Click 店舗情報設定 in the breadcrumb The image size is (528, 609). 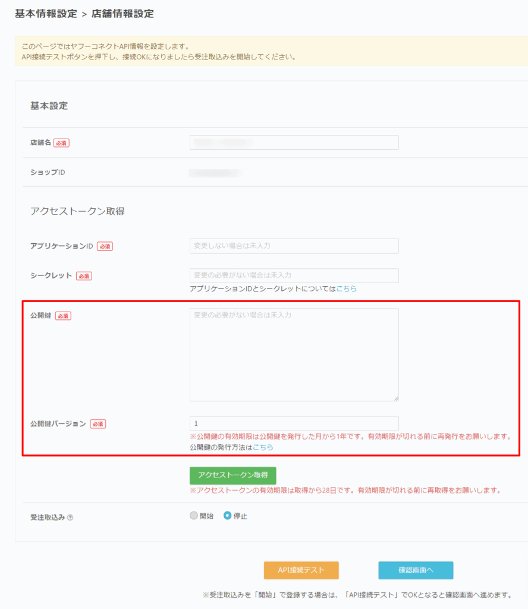click(x=122, y=14)
